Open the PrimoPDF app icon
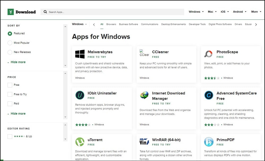265x161 pixels. coord(209,142)
